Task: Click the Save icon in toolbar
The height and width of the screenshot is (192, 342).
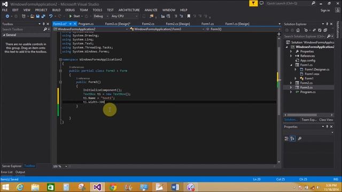Action: coord(38,16)
